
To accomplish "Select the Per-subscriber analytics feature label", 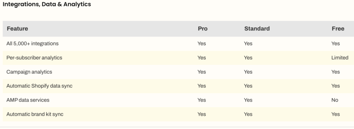I will pyautogui.click(x=34, y=58).
